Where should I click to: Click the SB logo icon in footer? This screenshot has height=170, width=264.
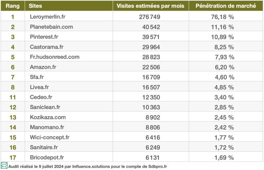point(4,166)
